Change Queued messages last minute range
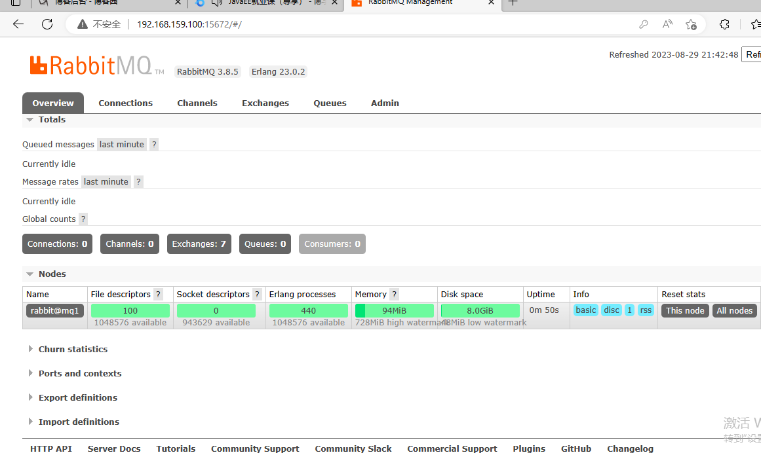The height and width of the screenshot is (455, 761). [x=122, y=145]
